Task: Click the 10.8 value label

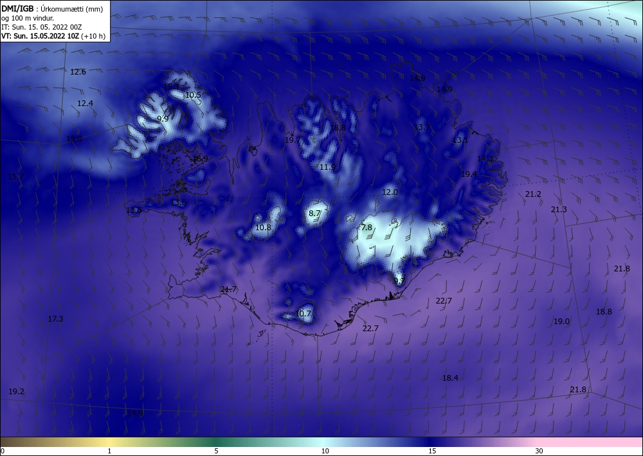Action: coord(263,228)
